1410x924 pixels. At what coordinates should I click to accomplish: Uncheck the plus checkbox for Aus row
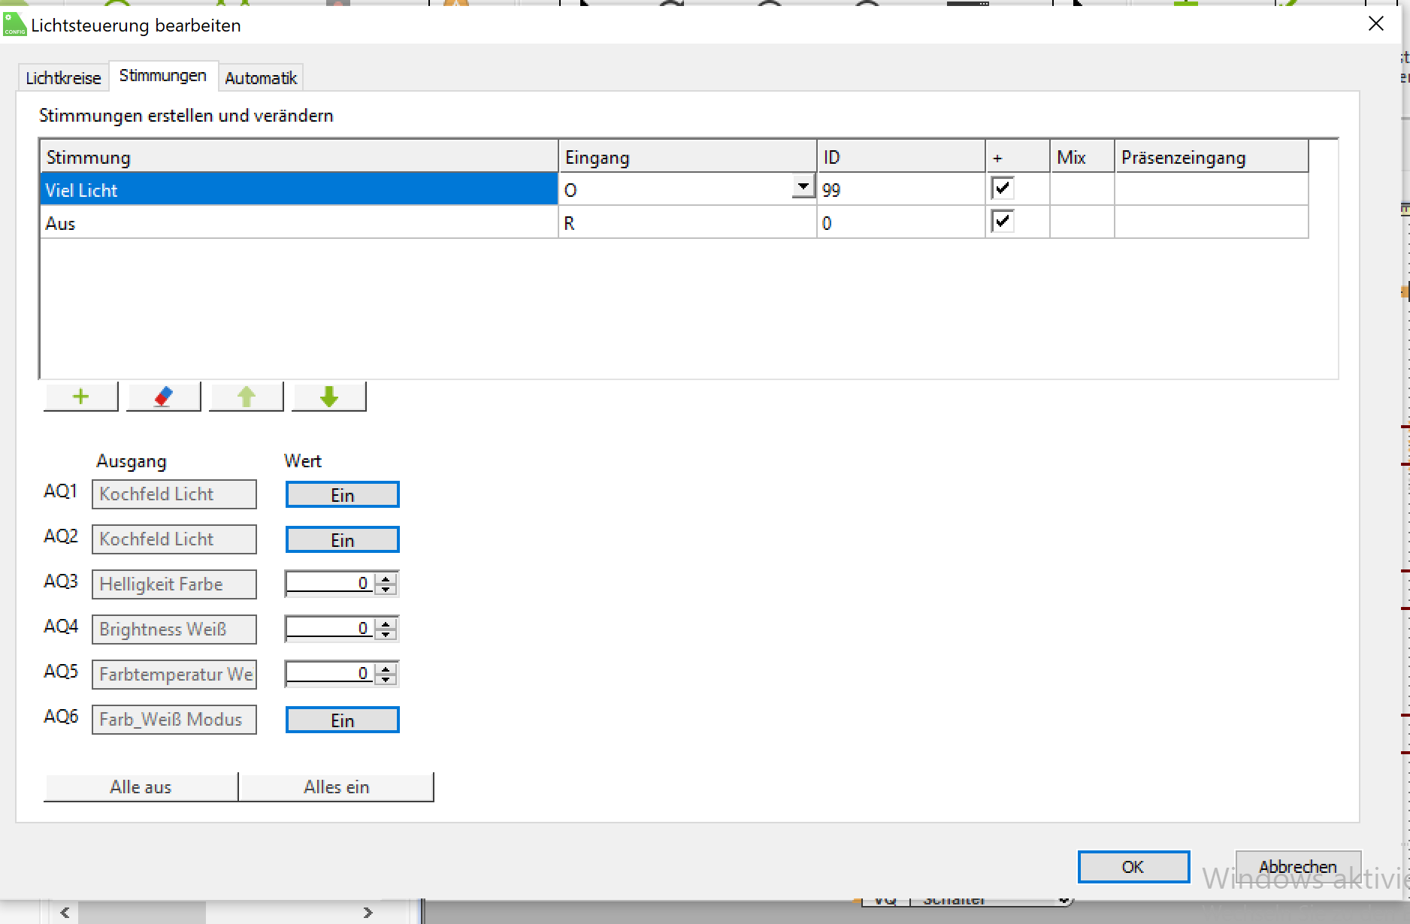pos(1003,222)
